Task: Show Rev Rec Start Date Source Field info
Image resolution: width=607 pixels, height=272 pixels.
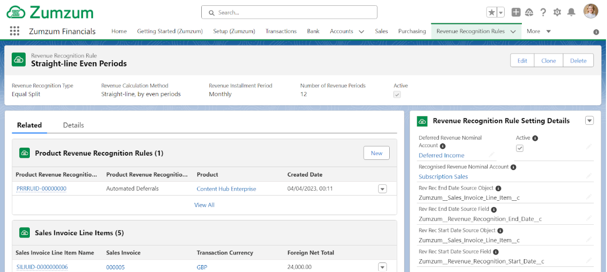Action: coord(496,252)
